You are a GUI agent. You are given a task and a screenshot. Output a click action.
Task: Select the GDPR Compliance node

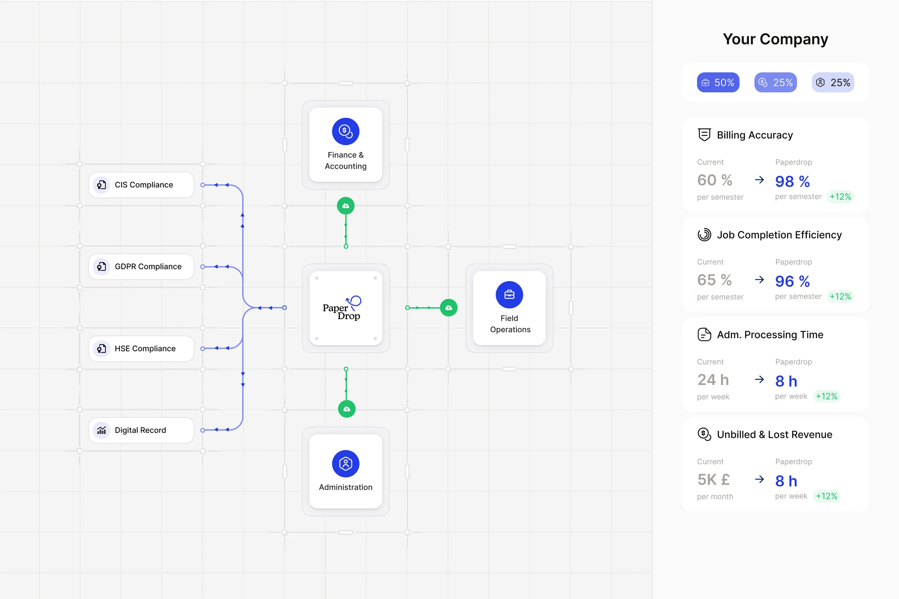(141, 267)
